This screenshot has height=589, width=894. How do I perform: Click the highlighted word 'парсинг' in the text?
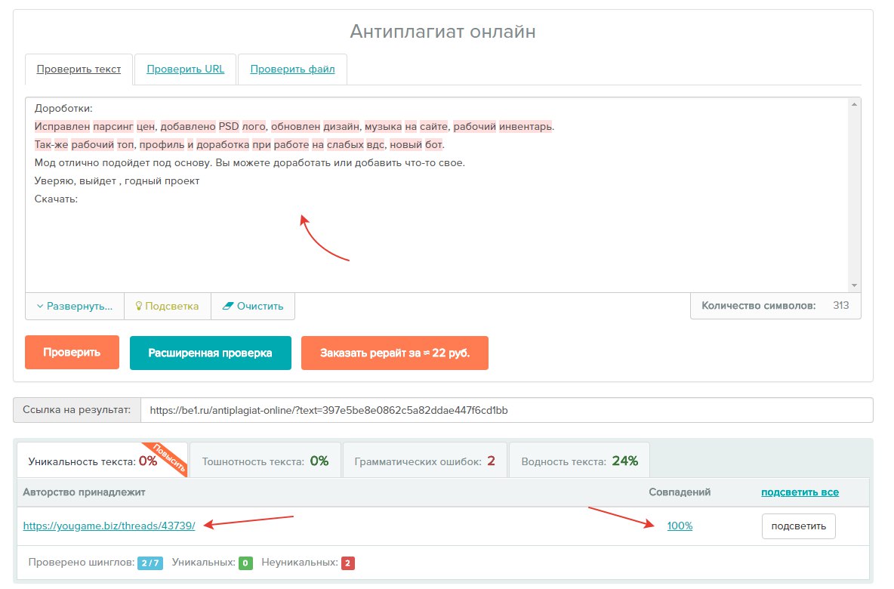[x=113, y=127]
